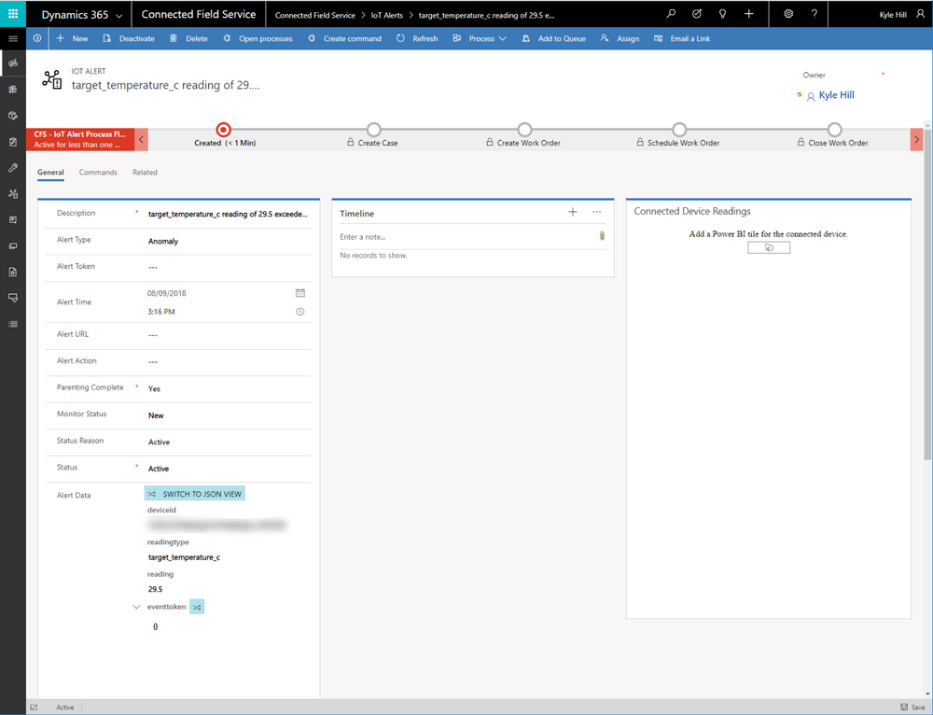Click the attachment paperclip in Timeline
Image resolution: width=933 pixels, height=715 pixels.
(x=602, y=236)
